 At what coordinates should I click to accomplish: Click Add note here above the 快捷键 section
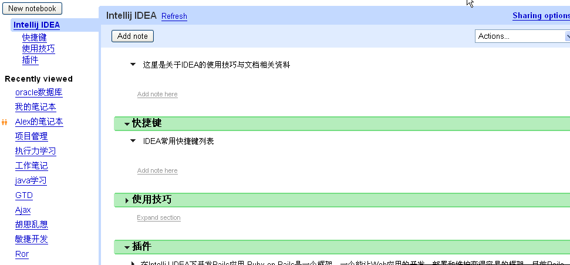click(x=157, y=94)
